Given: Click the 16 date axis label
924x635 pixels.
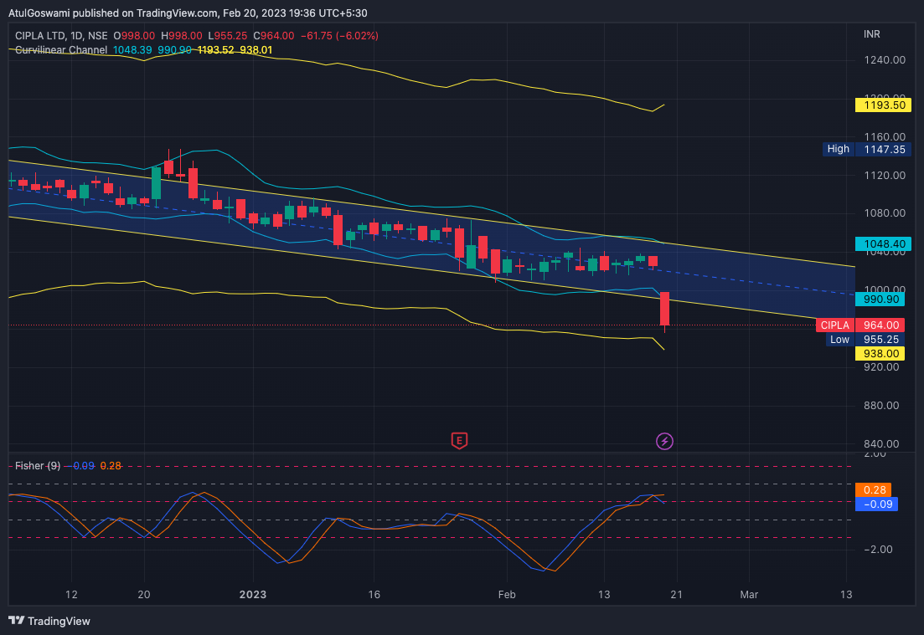Looking at the screenshot, I should point(374,594).
